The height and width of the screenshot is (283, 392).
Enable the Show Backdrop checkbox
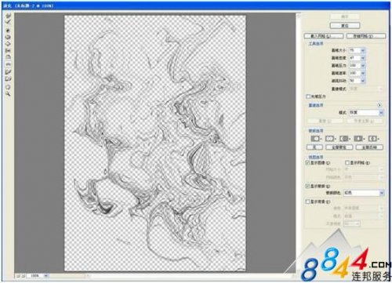308,201
